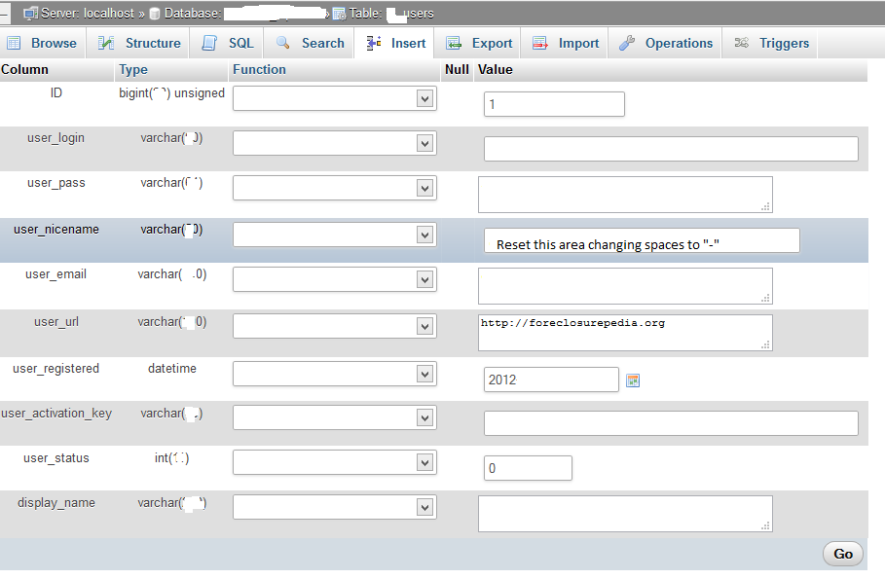The height and width of the screenshot is (579, 885).
Task: Click the Table users breadcrumb link
Action: [x=391, y=14]
